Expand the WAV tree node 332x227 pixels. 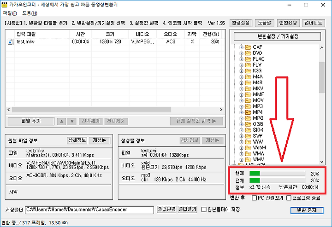(x=241, y=142)
